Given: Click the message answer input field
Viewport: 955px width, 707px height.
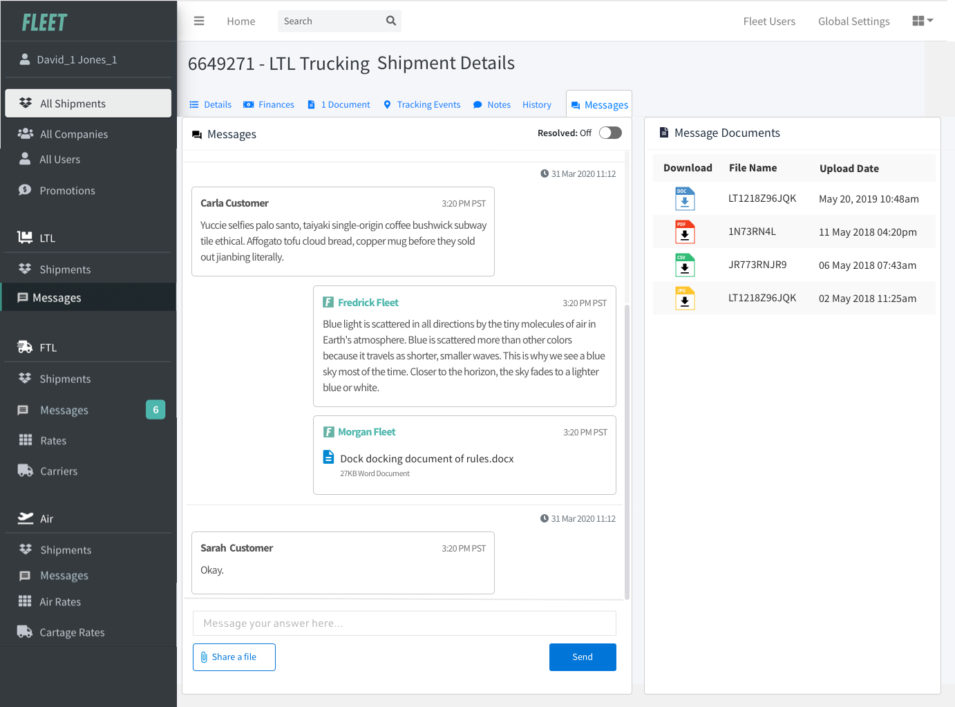Looking at the screenshot, I should tap(404, 623).
